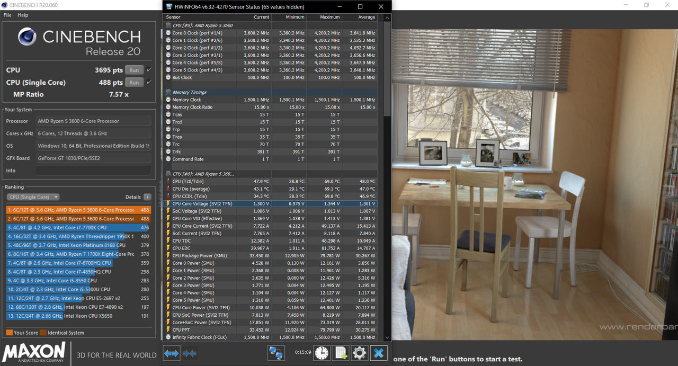Click lightning icon beside SoC Voltage (SVI2 TFN)
Screen dimensions: 678x366
tap(168, 211)
